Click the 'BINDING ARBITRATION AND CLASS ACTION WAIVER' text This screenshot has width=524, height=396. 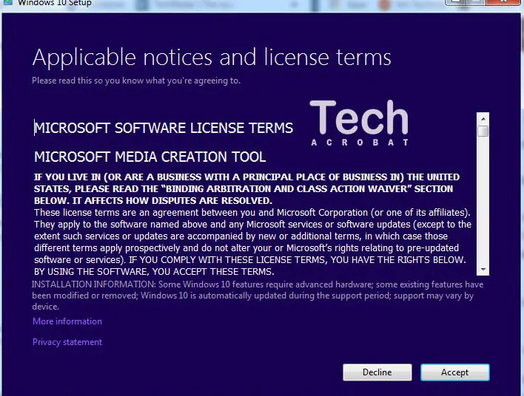(286, 189)
